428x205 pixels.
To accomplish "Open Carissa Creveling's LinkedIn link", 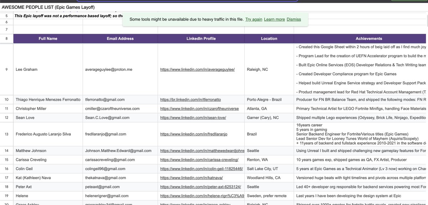I will click(199, 160).
